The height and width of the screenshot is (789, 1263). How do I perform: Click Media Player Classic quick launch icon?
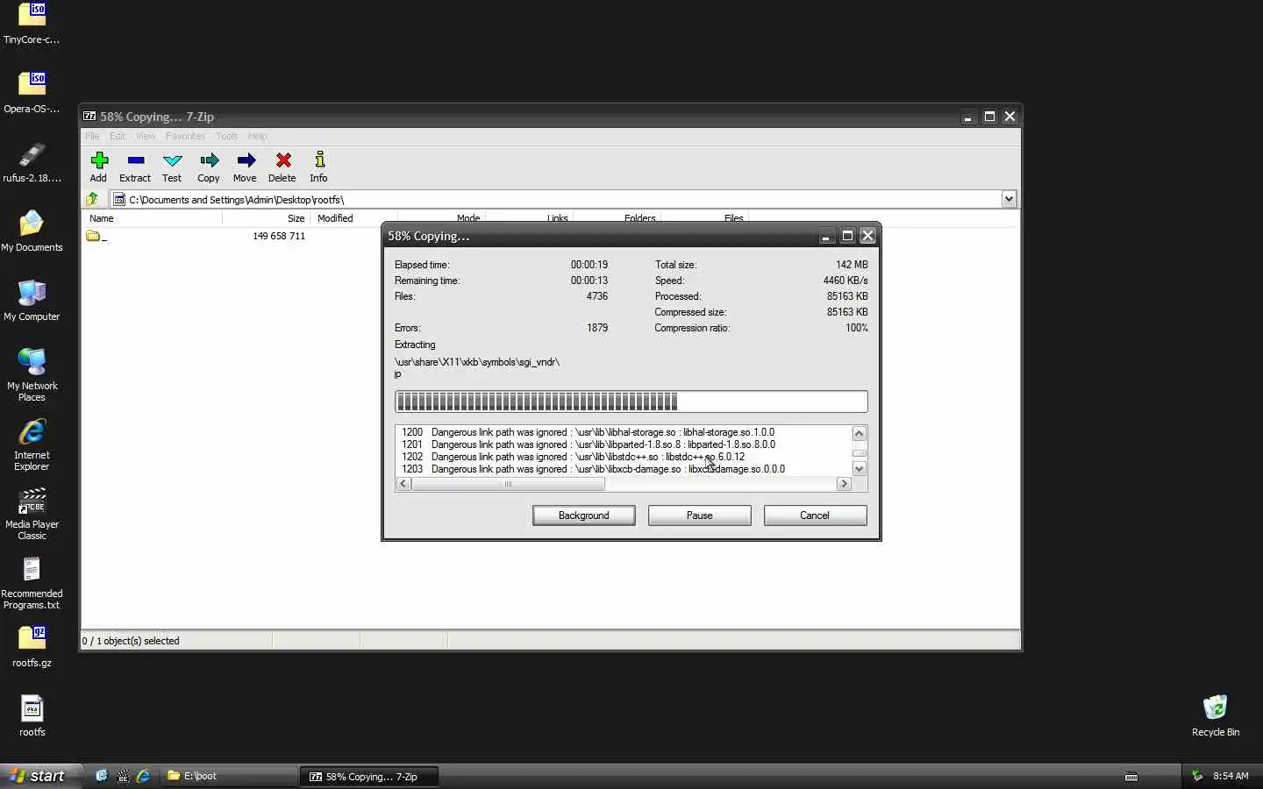tap(123, 776)
